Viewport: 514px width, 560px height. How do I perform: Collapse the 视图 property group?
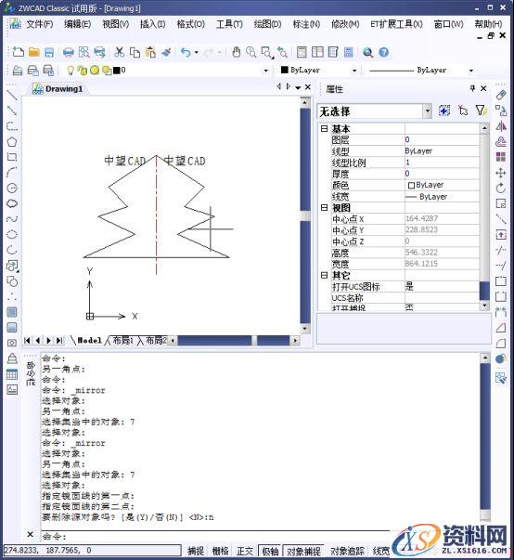click(x=324, y=207)
